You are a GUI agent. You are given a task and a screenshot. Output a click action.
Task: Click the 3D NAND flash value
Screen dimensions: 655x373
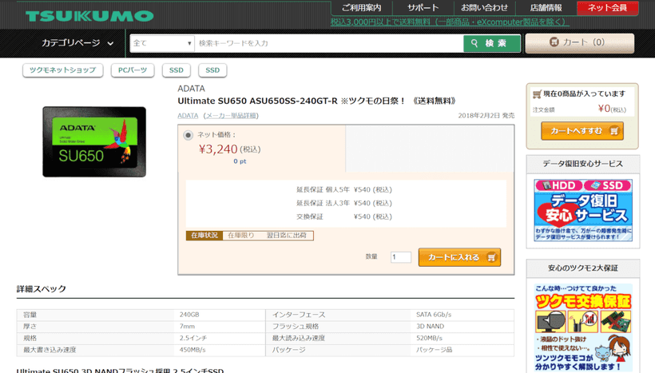[x=430, y=326]
